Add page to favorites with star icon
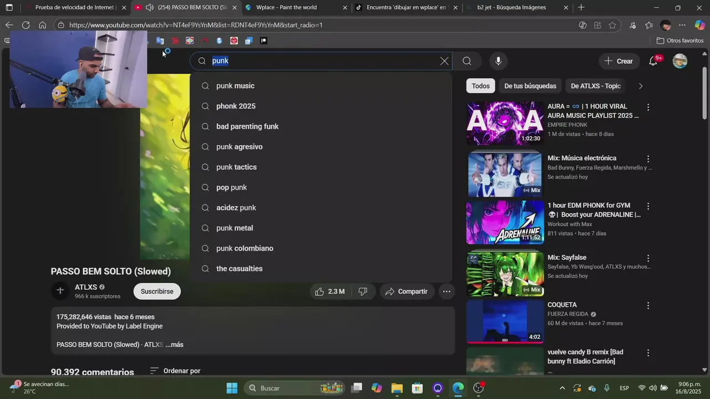Screen dimensions: 710x399 tap(612, 25)
